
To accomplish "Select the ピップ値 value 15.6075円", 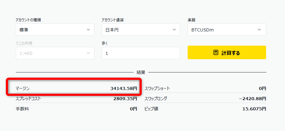I will 254,109.
